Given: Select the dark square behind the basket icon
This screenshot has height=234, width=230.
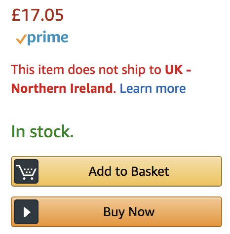Looking at the screenshot, I should tap(26, 171).
